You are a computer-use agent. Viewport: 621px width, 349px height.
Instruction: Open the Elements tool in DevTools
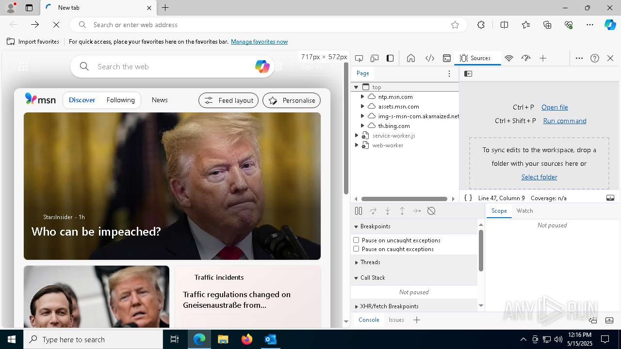(x=430, y=58)
